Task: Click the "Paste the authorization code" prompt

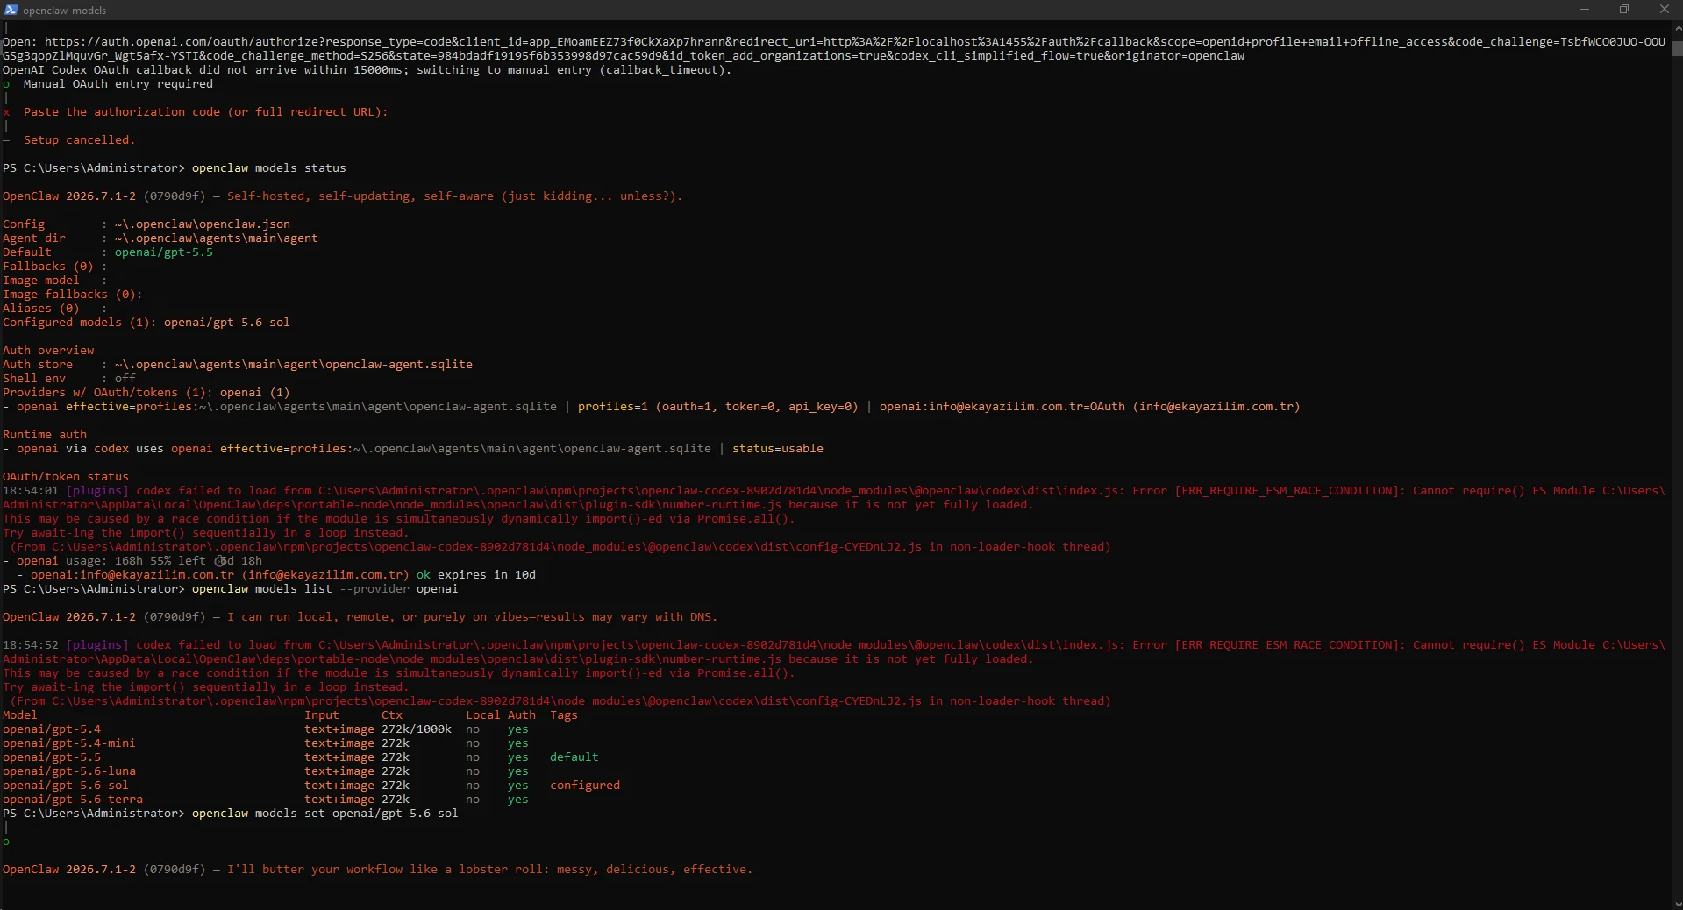Action: pyautogui.click(x=205, y=112)
